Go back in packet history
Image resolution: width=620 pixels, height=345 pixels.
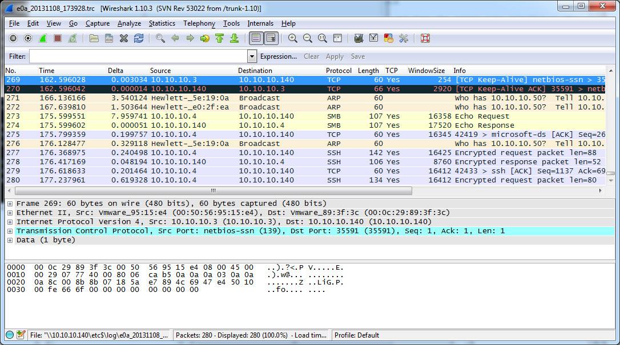[175, 38]
